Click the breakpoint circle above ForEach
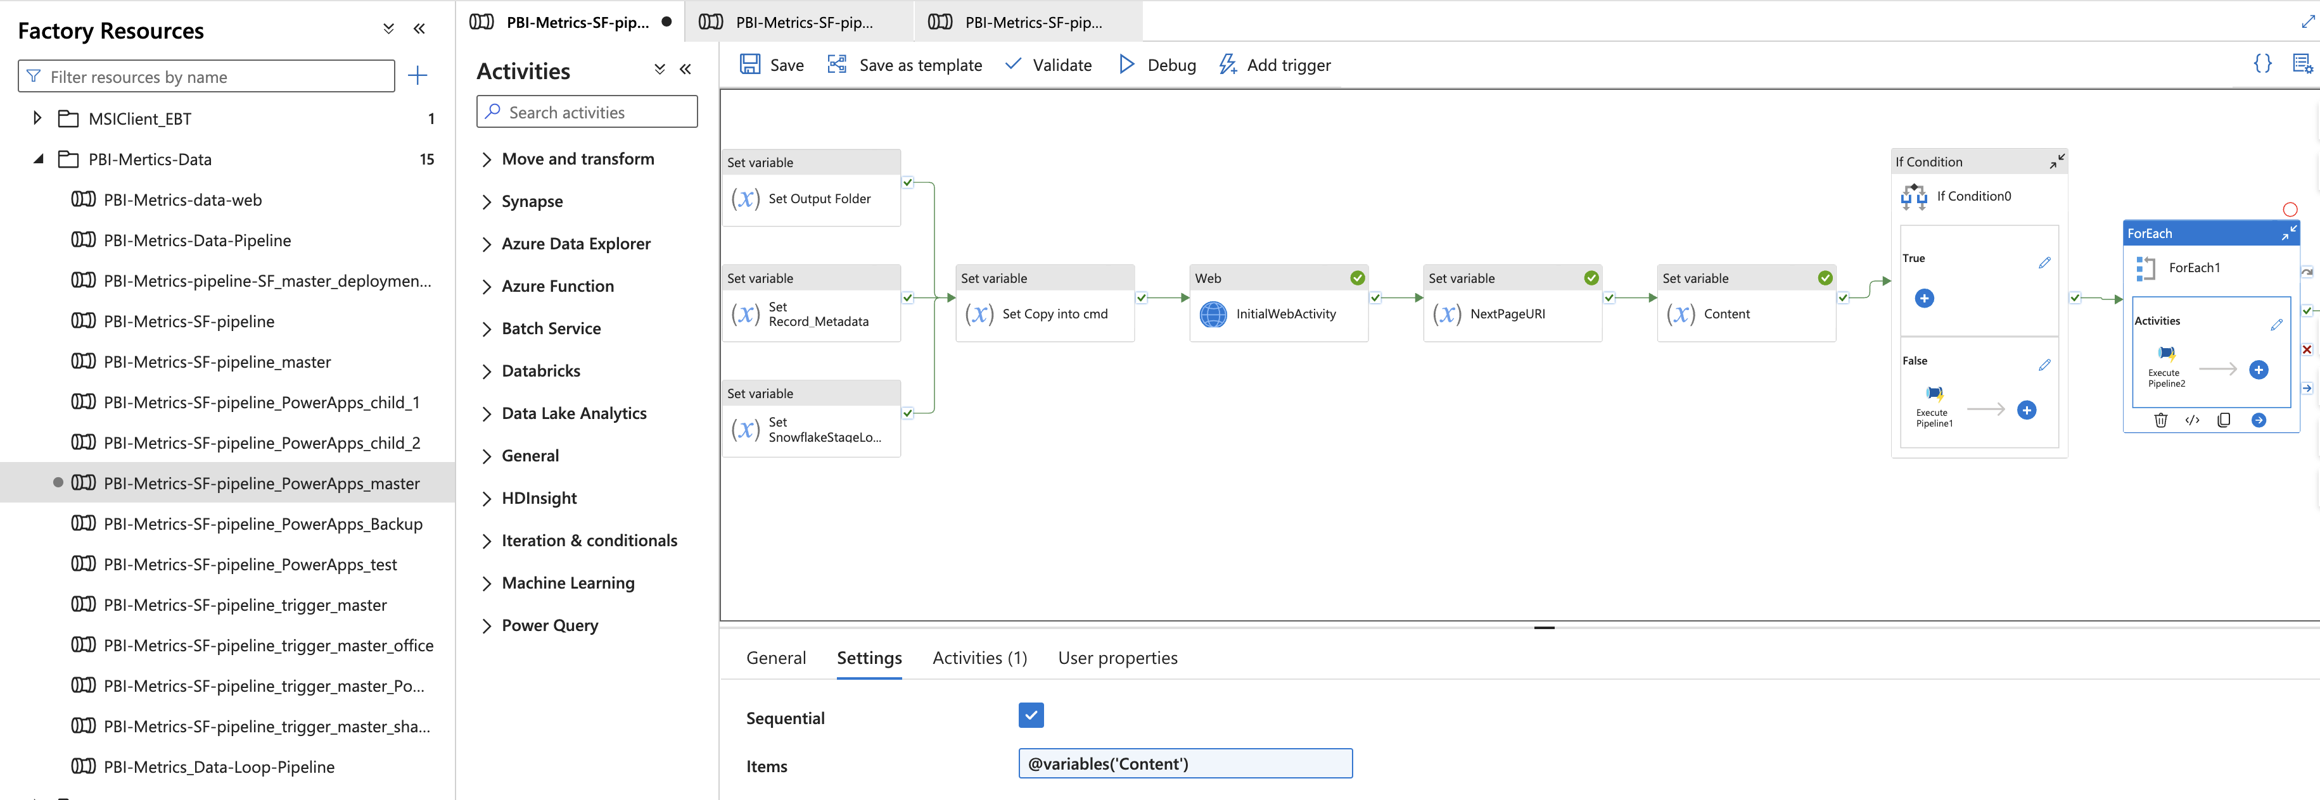 [2290, 209]
